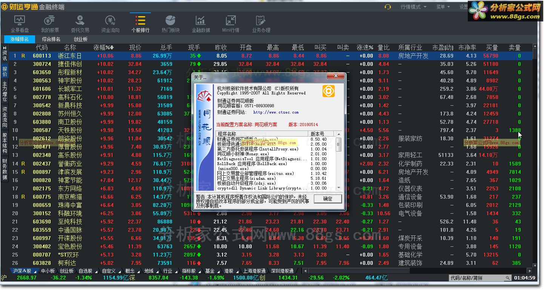Sort by 所属行业 column header

tap(410, 48)
